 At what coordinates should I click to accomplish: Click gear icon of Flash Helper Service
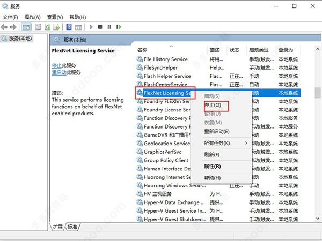140,76
